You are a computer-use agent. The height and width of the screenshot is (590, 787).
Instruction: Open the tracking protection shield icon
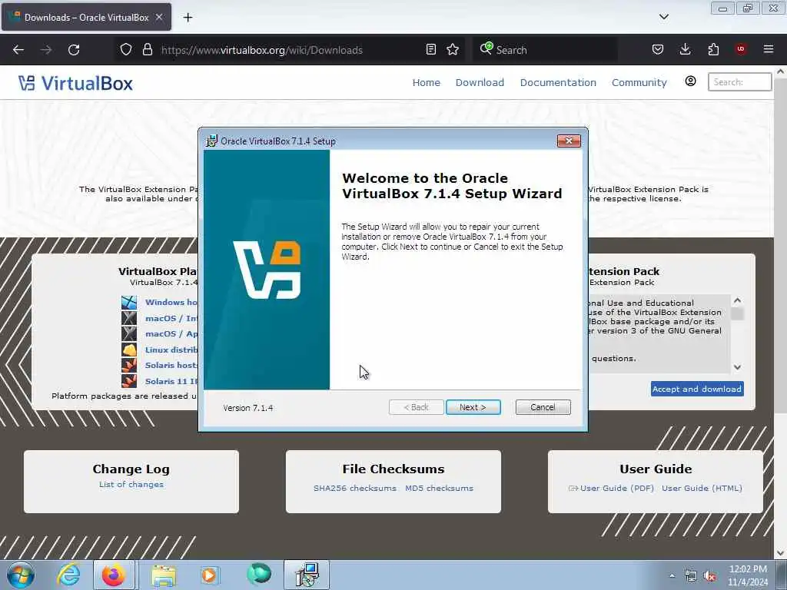coord(126,49)
